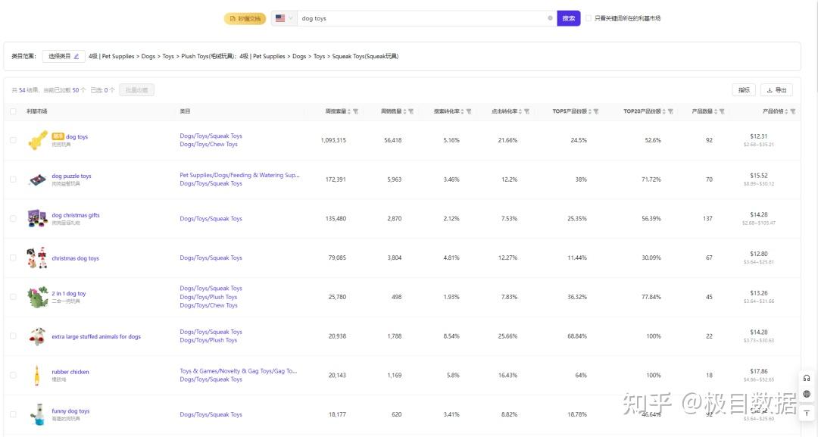The image size is (818, 437).
Task: Filter the 产品价格 column
Action: coord(793,111)
